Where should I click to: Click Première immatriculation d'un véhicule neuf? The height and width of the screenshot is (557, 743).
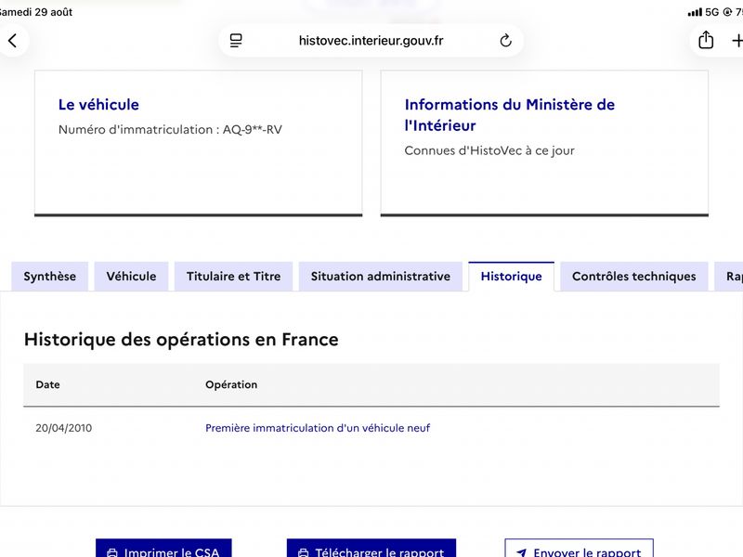pos(318,428)
